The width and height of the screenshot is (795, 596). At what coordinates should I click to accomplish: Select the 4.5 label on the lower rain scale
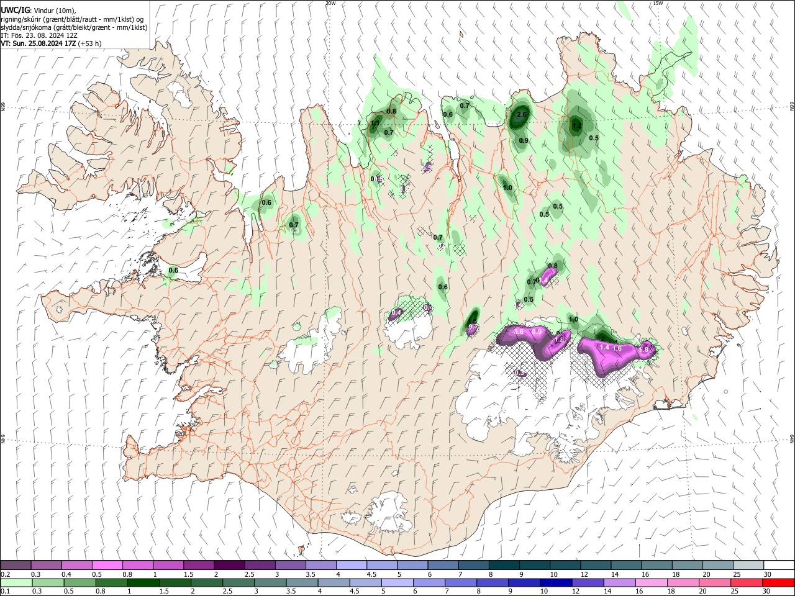point(354,592)
